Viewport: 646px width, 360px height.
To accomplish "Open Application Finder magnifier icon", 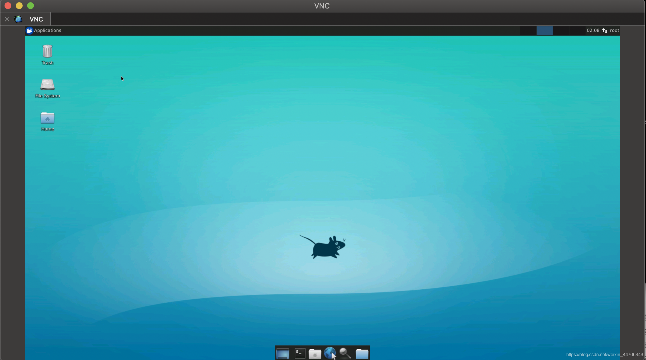I will tap(345, 353).
